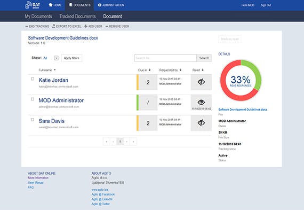Viewport: 304px width, 210px height.
Task: Tick the Katie Jordan checkbox
Action: coord(33,79)
